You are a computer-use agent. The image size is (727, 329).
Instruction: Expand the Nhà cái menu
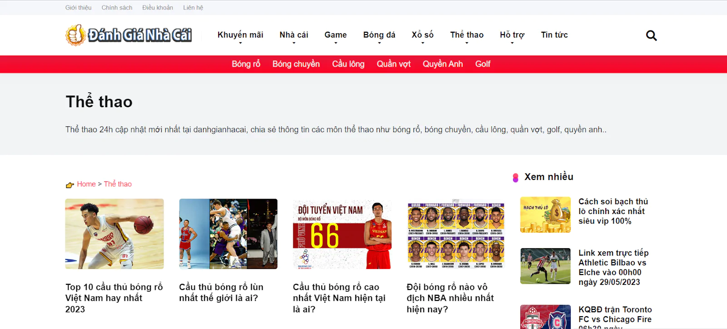point(294,35)
